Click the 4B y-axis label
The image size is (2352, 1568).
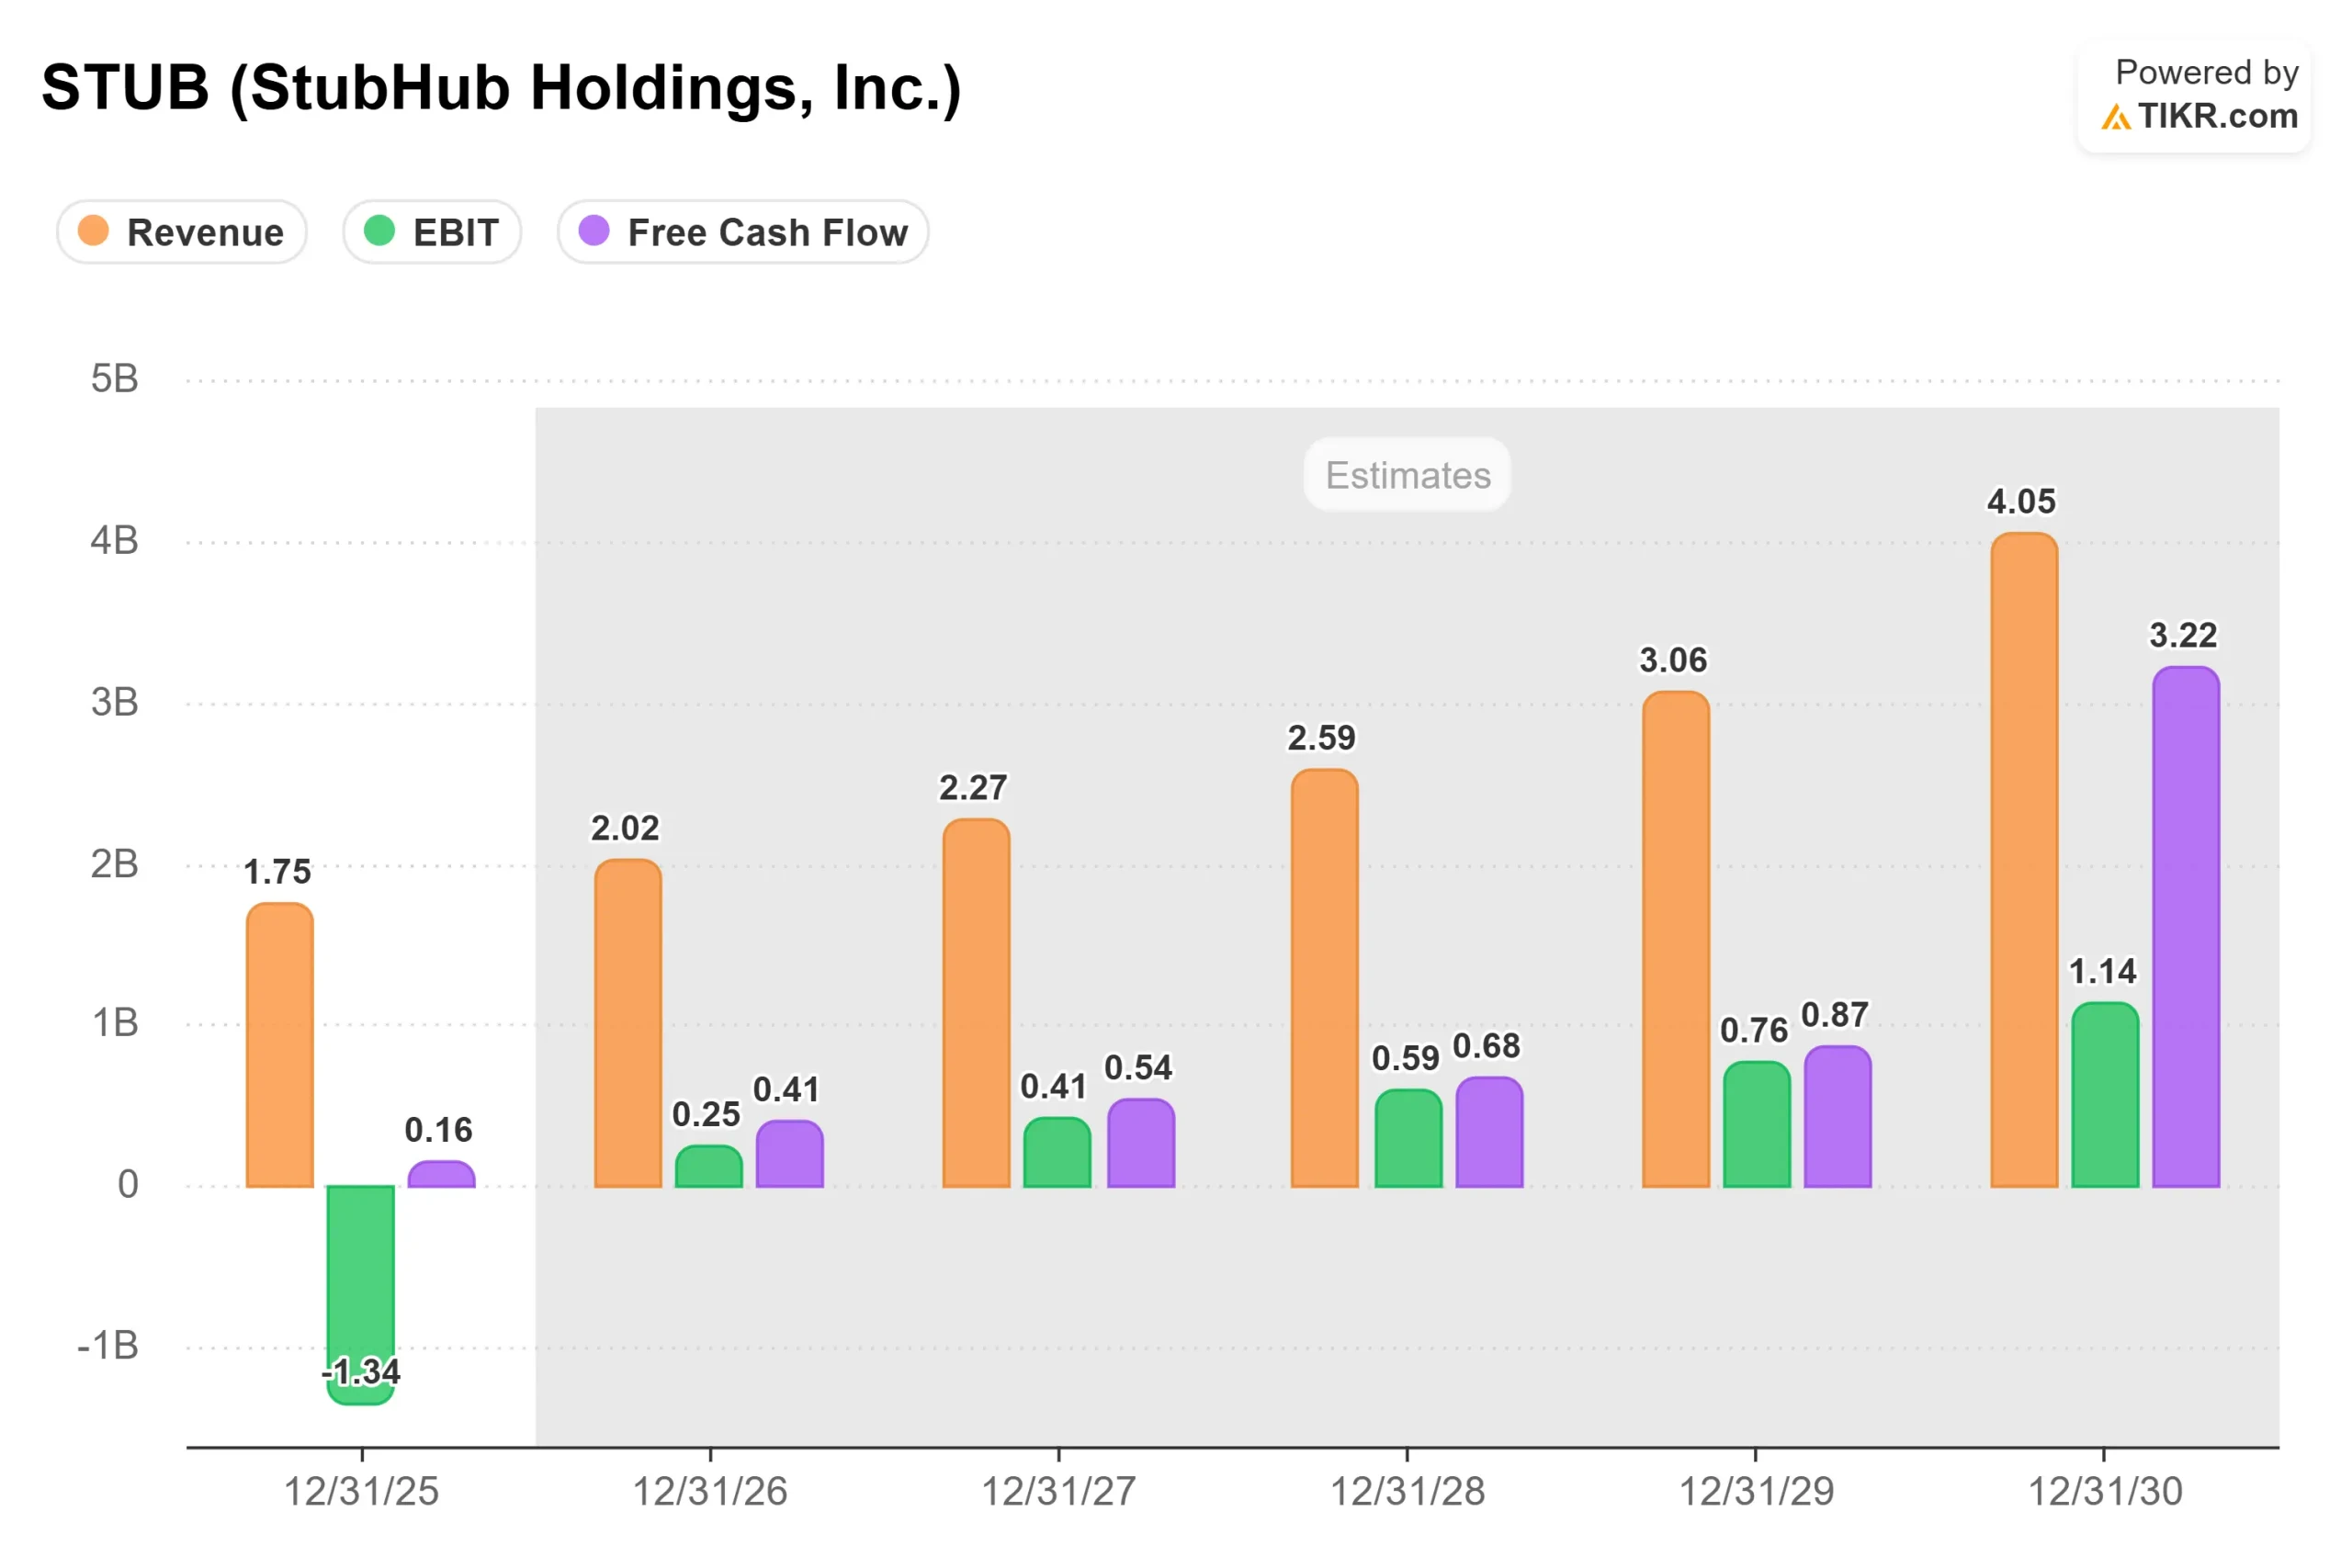click(115, 541)
